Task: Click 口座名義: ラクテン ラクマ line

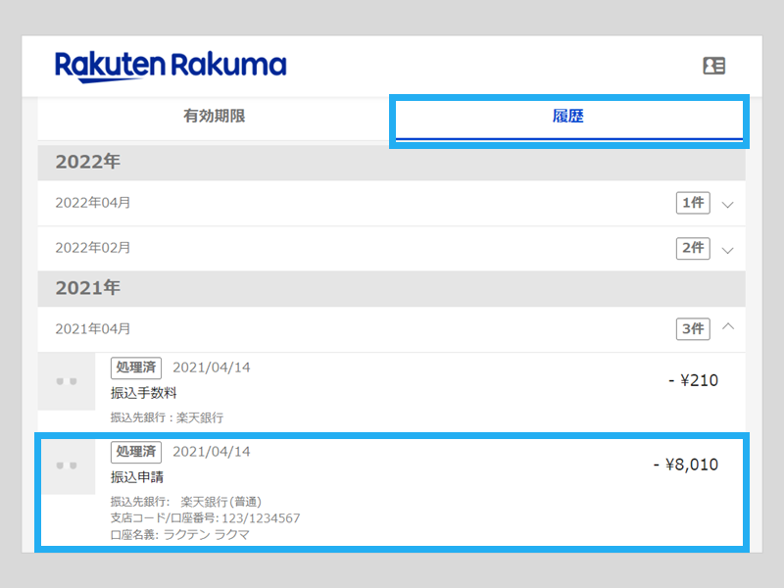Action: [180, 535]
